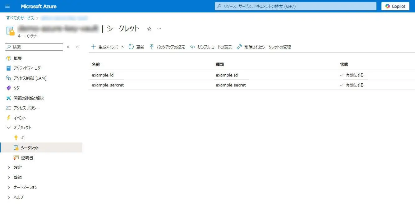The height and width of the screenshot is (205, 415).
Task: Click the 'example secret' type cell
Action: [x=231, y=85]
